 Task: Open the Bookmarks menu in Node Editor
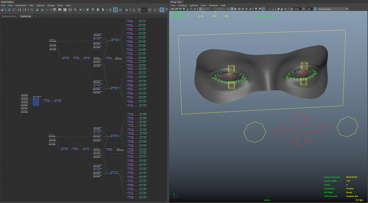(x=21, y=6)
